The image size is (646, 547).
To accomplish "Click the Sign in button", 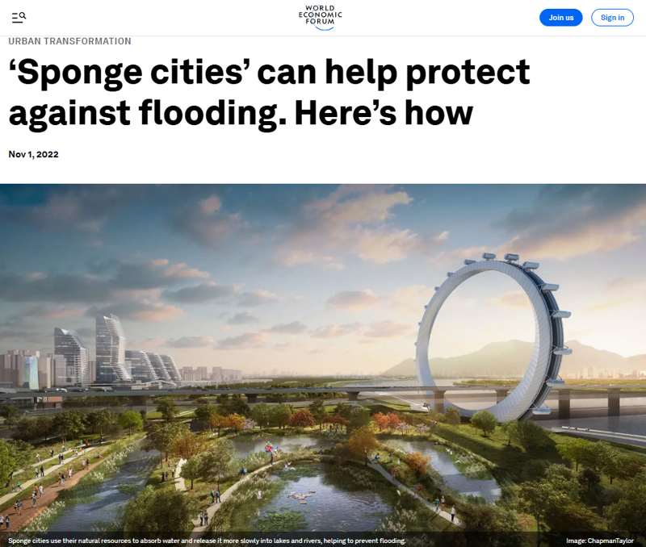I will 612,17.
